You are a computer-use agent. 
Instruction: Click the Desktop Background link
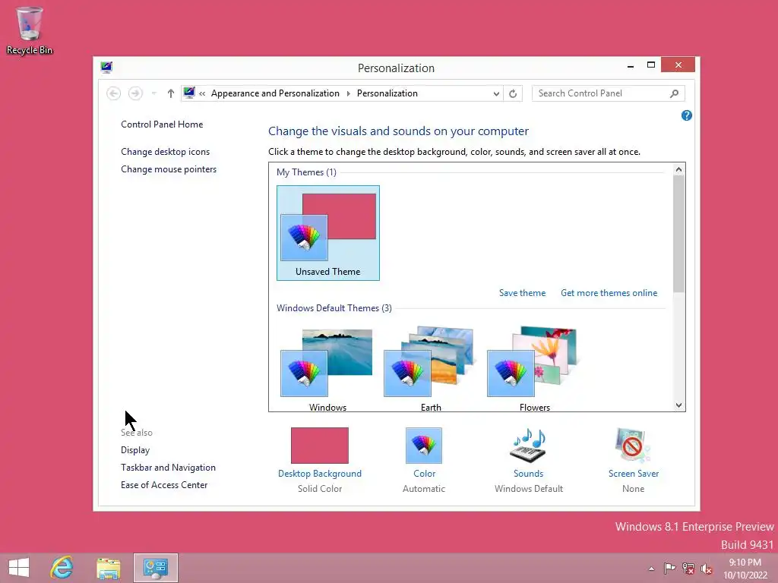point(320,474)
